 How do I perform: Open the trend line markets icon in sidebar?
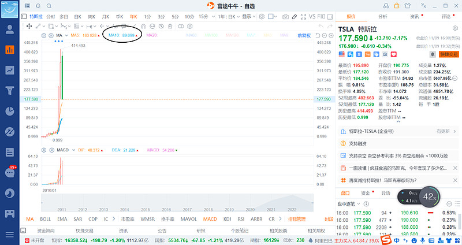[10, 70]
